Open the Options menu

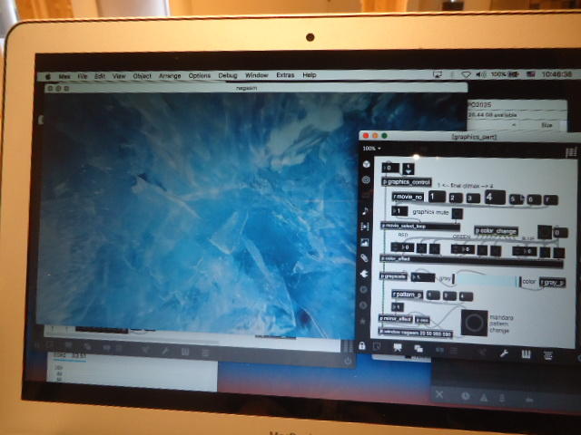click(200, 75)
